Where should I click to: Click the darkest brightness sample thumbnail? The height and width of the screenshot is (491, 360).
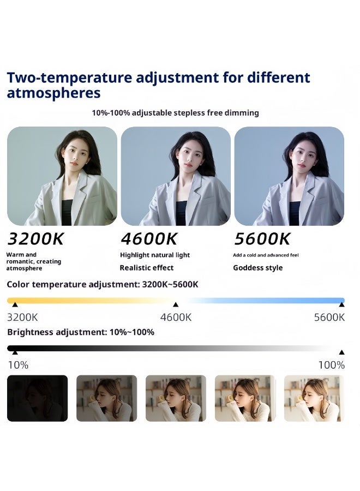37,398
